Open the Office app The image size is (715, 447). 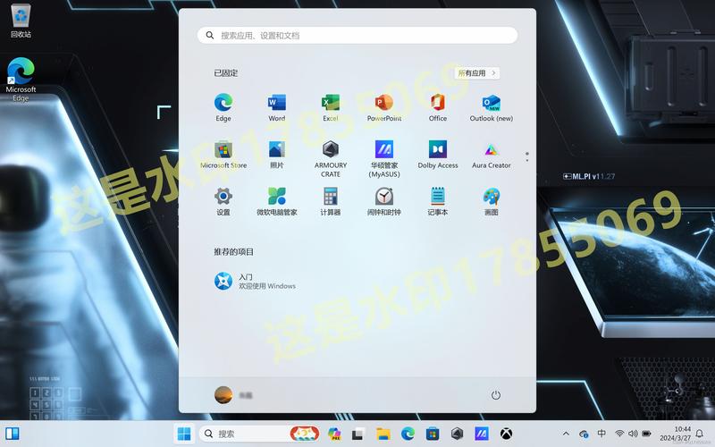click(x=438, y=107)
